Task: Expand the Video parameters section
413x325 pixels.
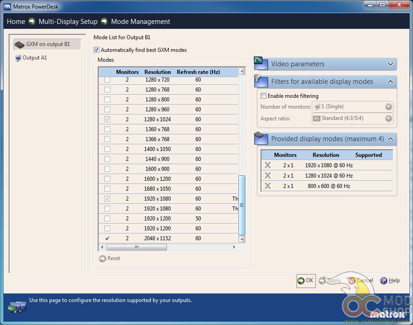Action: tap(391, 64)
